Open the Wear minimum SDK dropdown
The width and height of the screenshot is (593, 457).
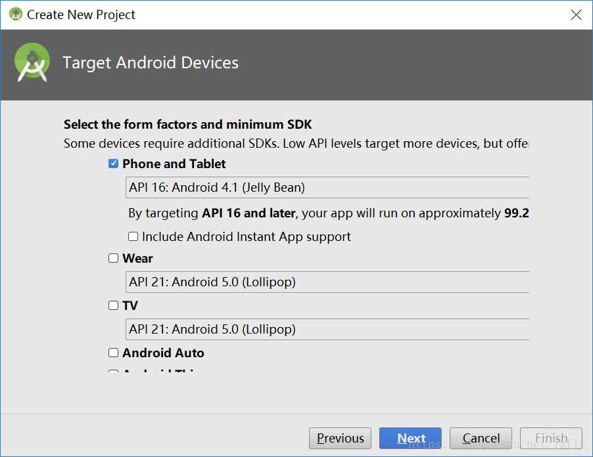[327, 282]
